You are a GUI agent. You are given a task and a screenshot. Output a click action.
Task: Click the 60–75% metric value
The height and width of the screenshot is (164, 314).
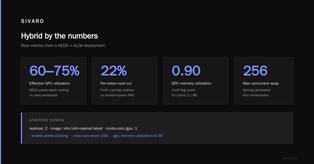(54, 71)
